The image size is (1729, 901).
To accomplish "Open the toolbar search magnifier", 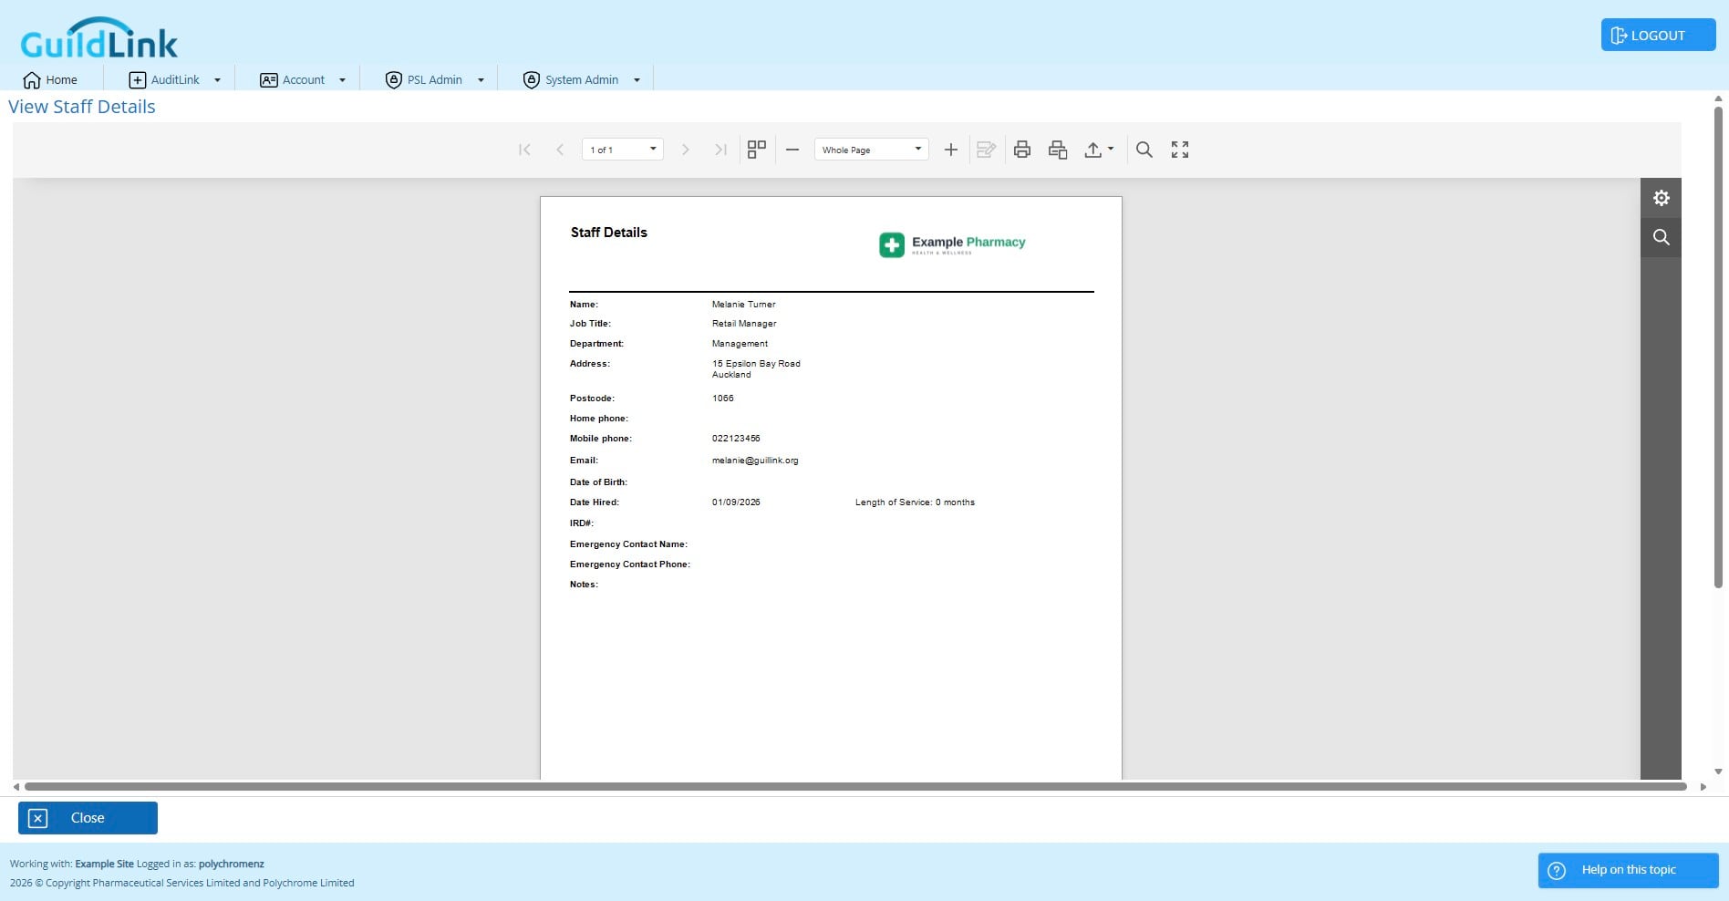I will [x=1144, y=150].
